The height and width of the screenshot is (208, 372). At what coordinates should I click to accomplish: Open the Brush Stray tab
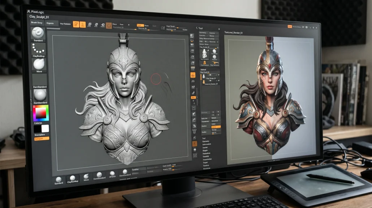point(37,22)
